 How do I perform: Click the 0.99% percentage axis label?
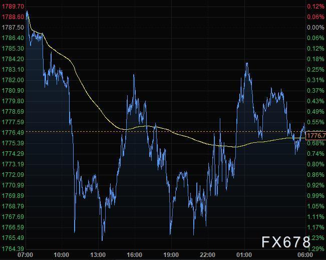coord(315,196)
